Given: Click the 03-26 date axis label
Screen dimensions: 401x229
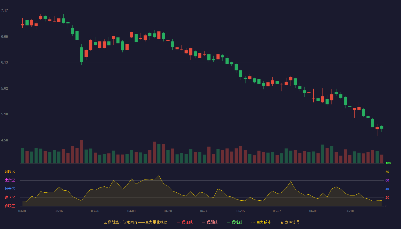Looking at the screenshot, I should (95, 211).
